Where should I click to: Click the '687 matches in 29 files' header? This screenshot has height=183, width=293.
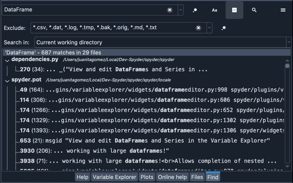click(147, 52)
